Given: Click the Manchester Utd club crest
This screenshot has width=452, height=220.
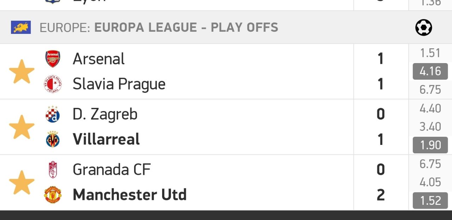Looking at the screenshot, I should (x=53, y=195).
